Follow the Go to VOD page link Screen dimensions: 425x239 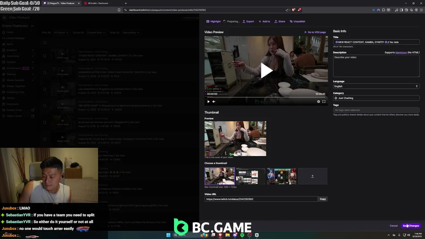tap(315, 32)
